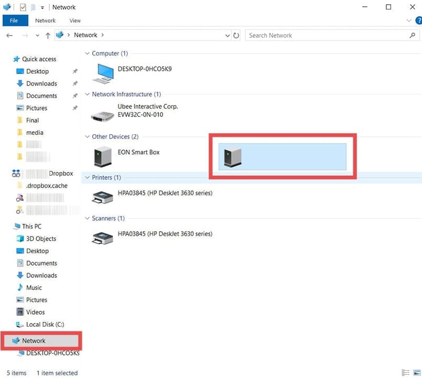422x378 pixels.
Task: Click the Scanners (1) group header text
Action: point(108,218)
